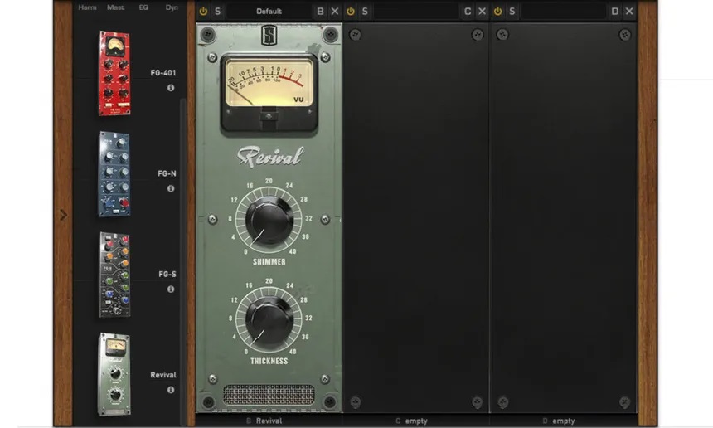Select the 'B Revival' slot label at bottom
Viewport: 713px width, 428px height.
[x=264, y=421]
